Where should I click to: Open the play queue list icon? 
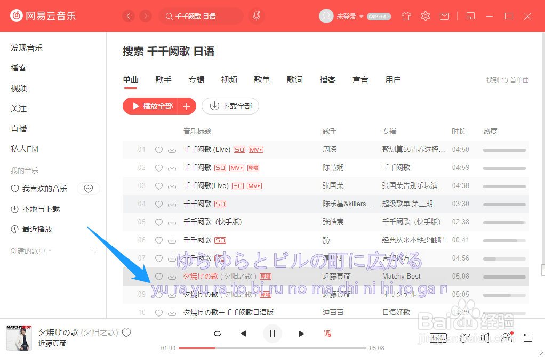(528, 338)
